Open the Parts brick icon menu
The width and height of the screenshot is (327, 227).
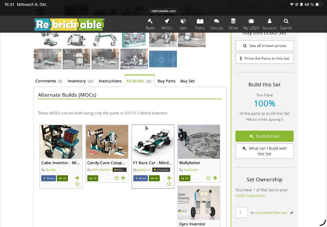pyautogui.click(x=200, y=21)
